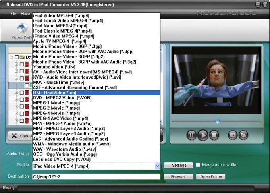Take a snapshot with the camera icon
The height and width of the screenshot is (193, 270).
tap(233, 135)
